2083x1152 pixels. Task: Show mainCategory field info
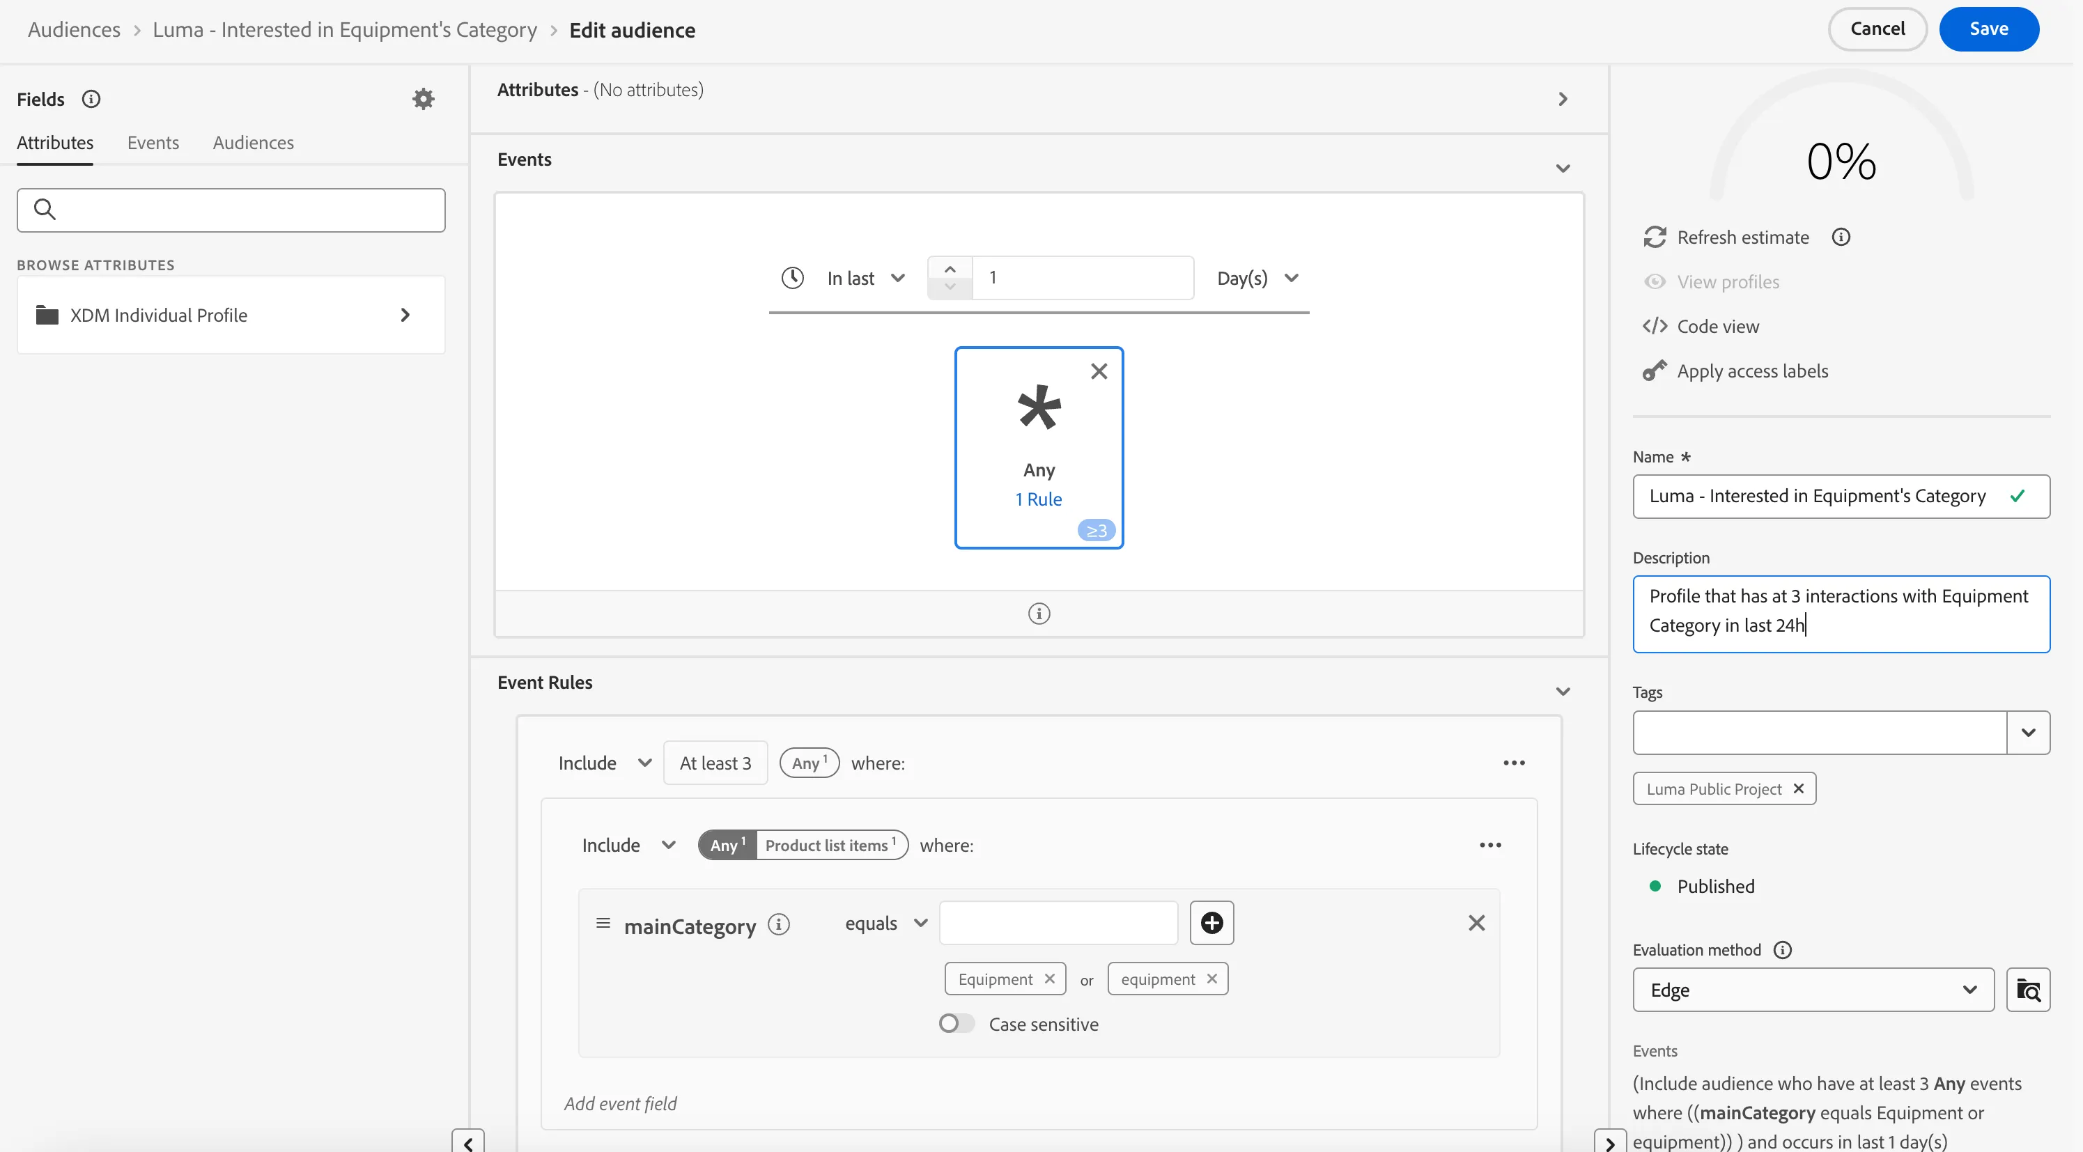(778, 924)
